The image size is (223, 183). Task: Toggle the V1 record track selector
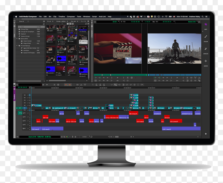pyautogui.click(x=24, y=108)
